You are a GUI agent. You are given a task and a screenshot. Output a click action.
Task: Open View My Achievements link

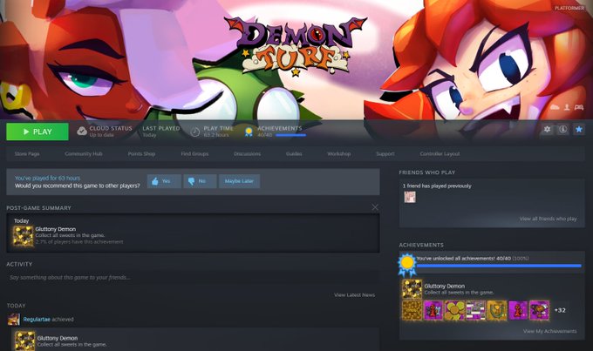[550, 331]
